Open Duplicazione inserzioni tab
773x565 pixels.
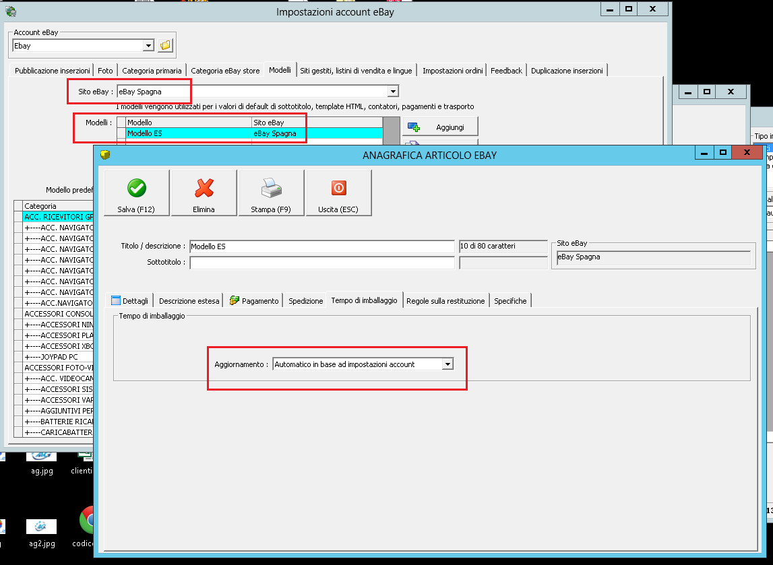coord(567,71)
